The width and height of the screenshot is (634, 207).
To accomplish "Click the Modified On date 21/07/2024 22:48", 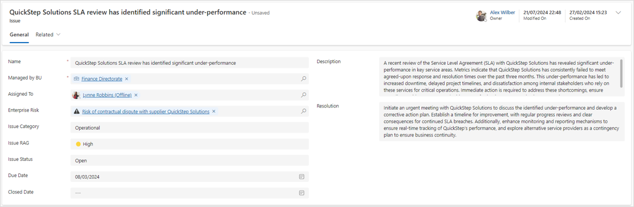I will pyautogui.click(x=542, y=13).
